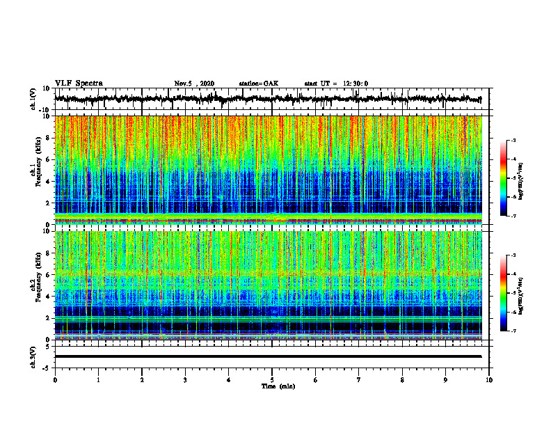This screenshot has height=426, width=551.
Task: Click the ch.1 voltage waveform trace
Action: (x=268, y=99)
